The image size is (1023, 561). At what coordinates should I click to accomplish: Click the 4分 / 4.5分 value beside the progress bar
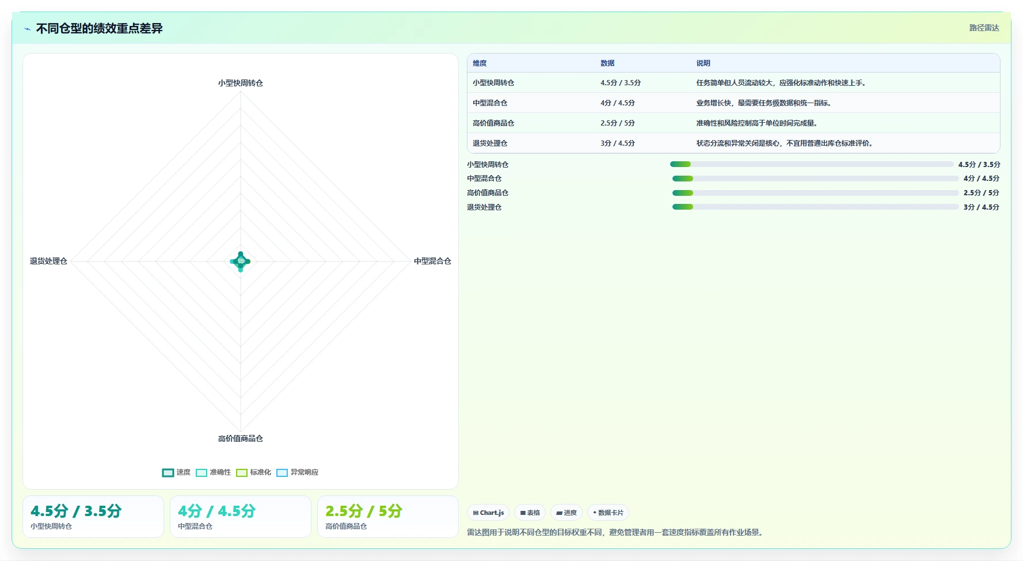pyautogui.click(x=982, y=179)
